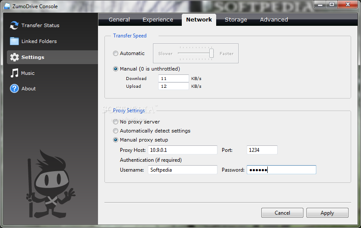Click the Slower/Faster speed slider thumb

tap(211, 53)
